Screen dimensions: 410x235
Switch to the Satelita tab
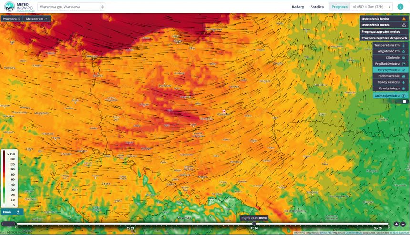[317, 7]
